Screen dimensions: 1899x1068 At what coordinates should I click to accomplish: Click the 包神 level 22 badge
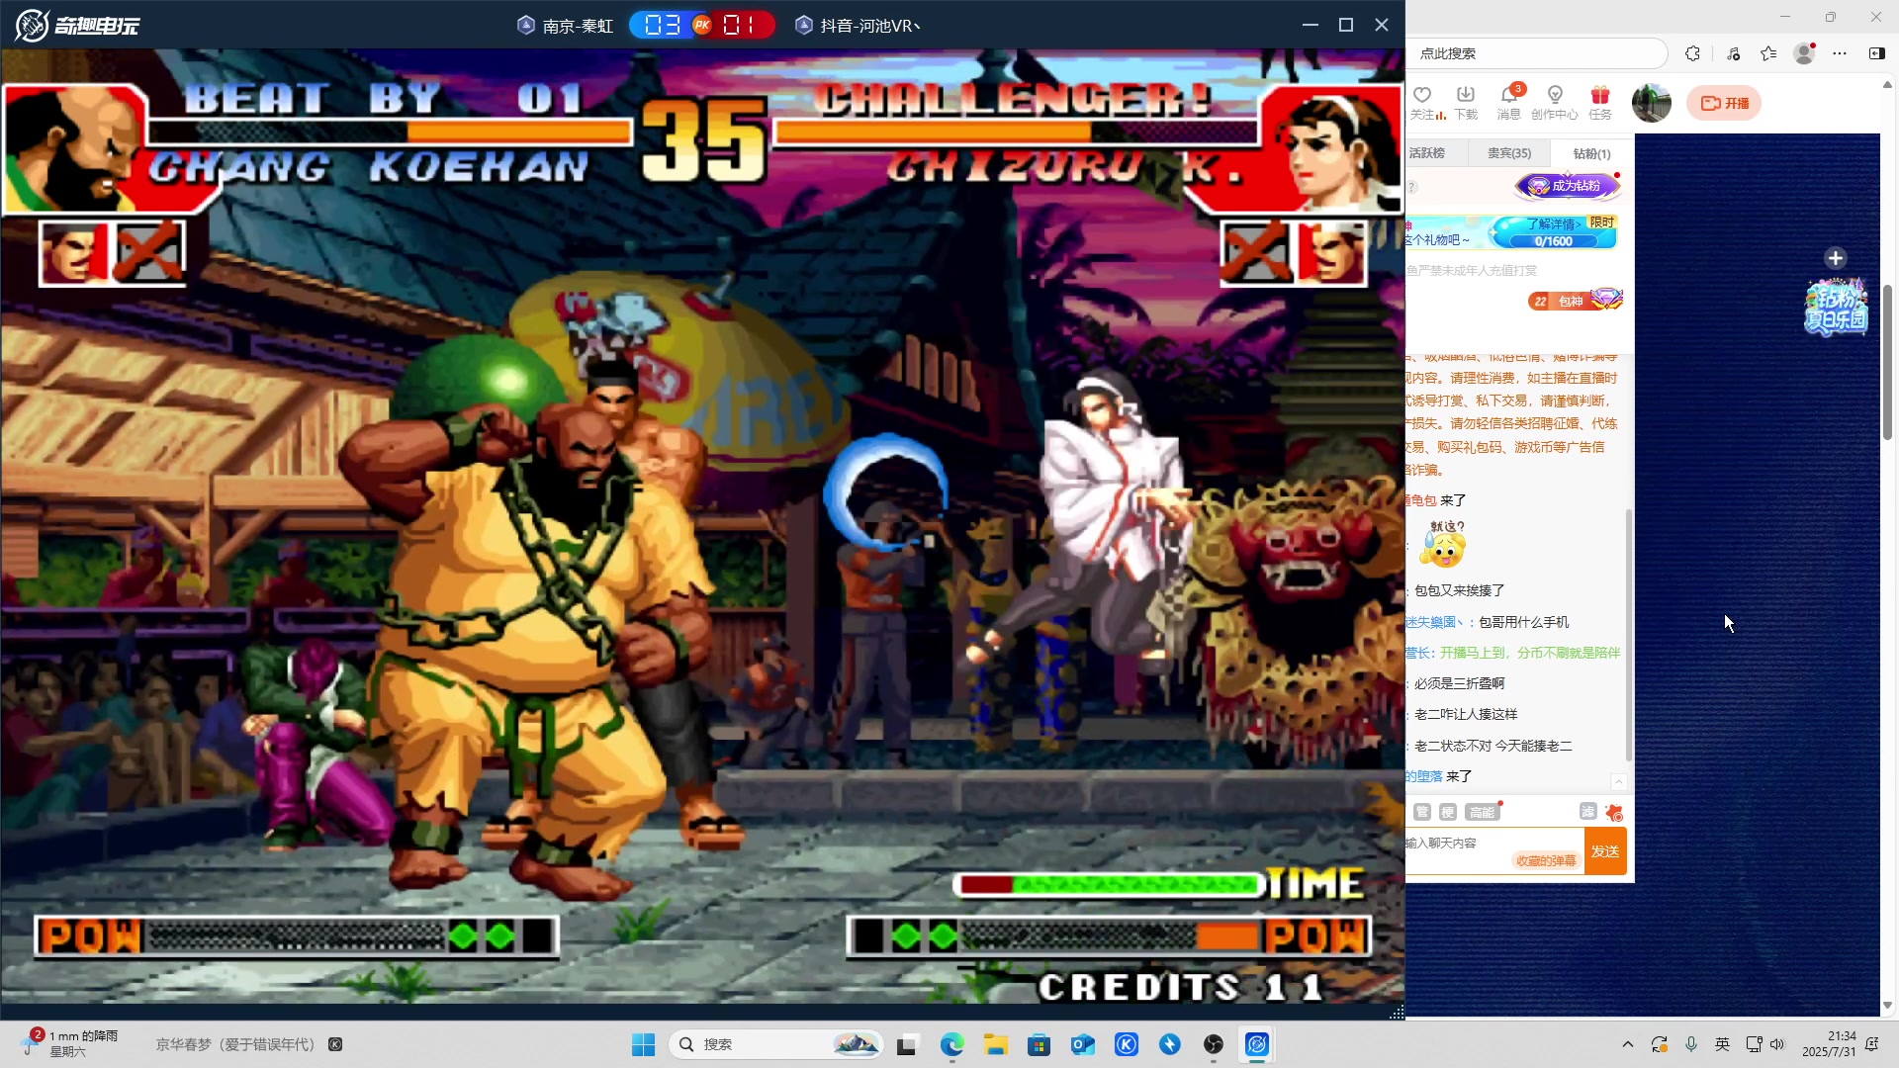pos(1575,301)
